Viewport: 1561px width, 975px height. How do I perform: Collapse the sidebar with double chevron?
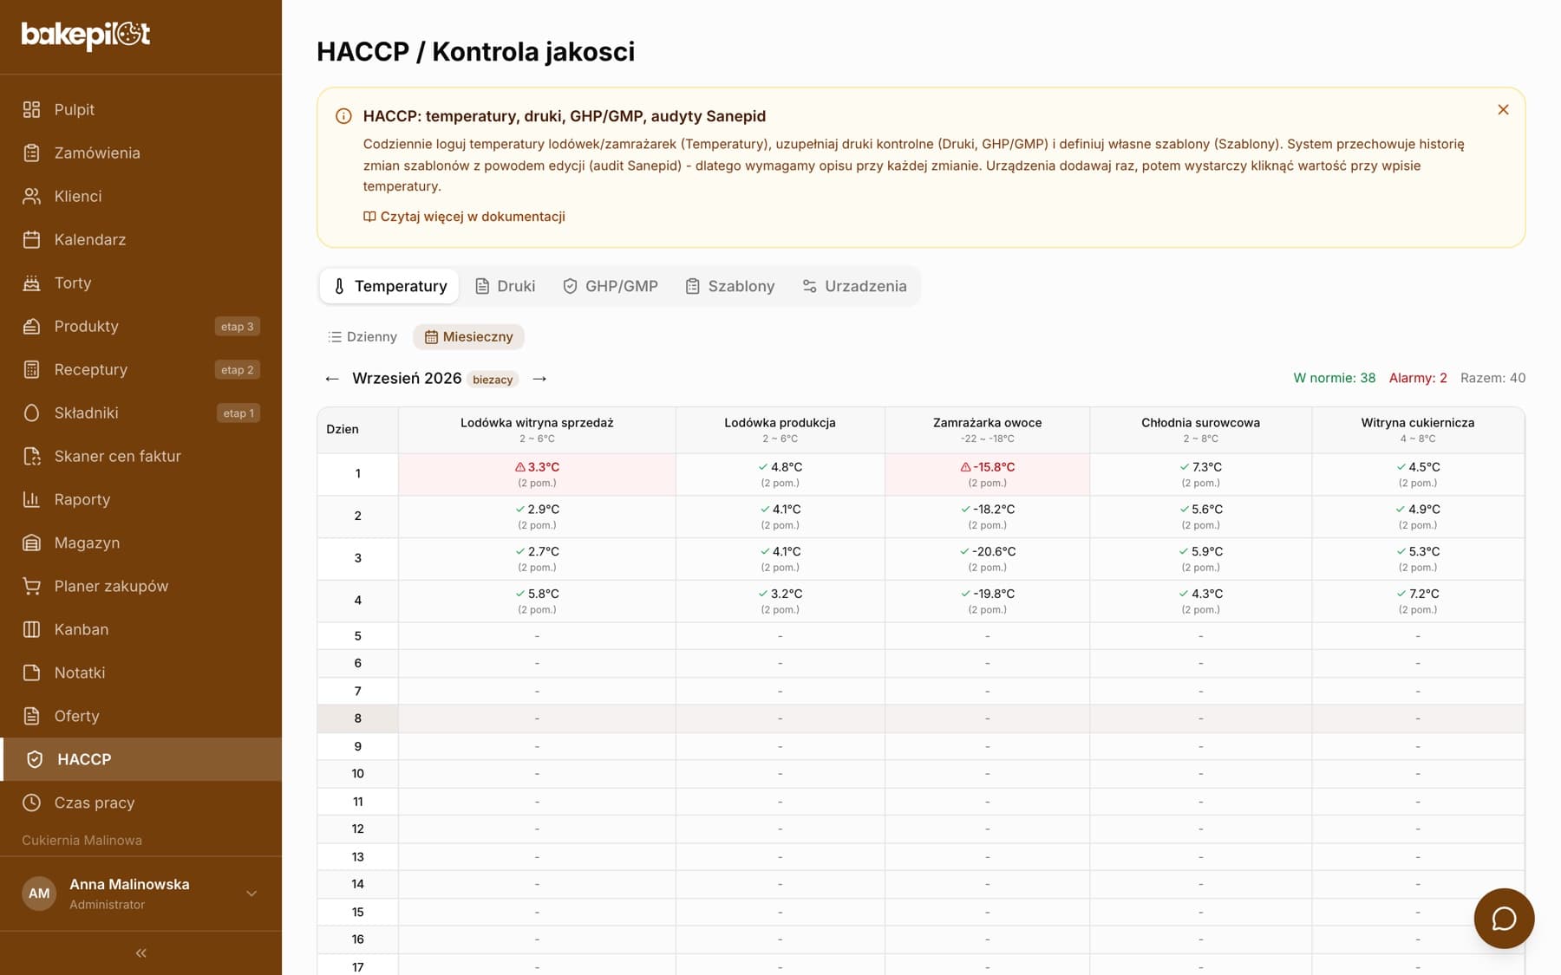140,952
